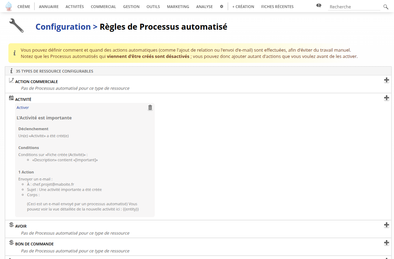Screen dimensions: 394x259
Task: Expand the + Création menu
Action: (243, 7)
